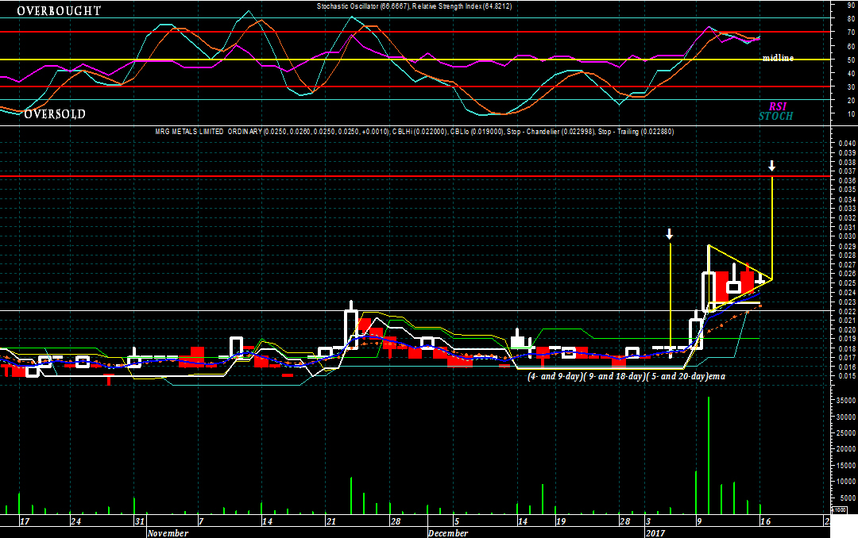The height and width of the screenshot is (538, 858).
Task: Click the tallest green volume bar in January
Action: pyautogui.click(x=709, y=455)
